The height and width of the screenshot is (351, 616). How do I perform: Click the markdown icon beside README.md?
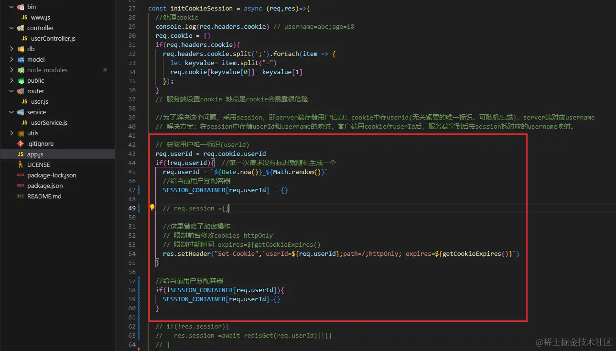[21, 197]
